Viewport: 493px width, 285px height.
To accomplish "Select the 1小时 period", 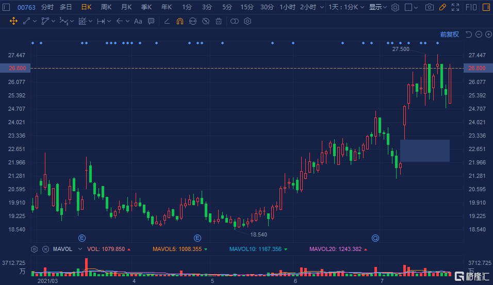I will click(287, 7).
